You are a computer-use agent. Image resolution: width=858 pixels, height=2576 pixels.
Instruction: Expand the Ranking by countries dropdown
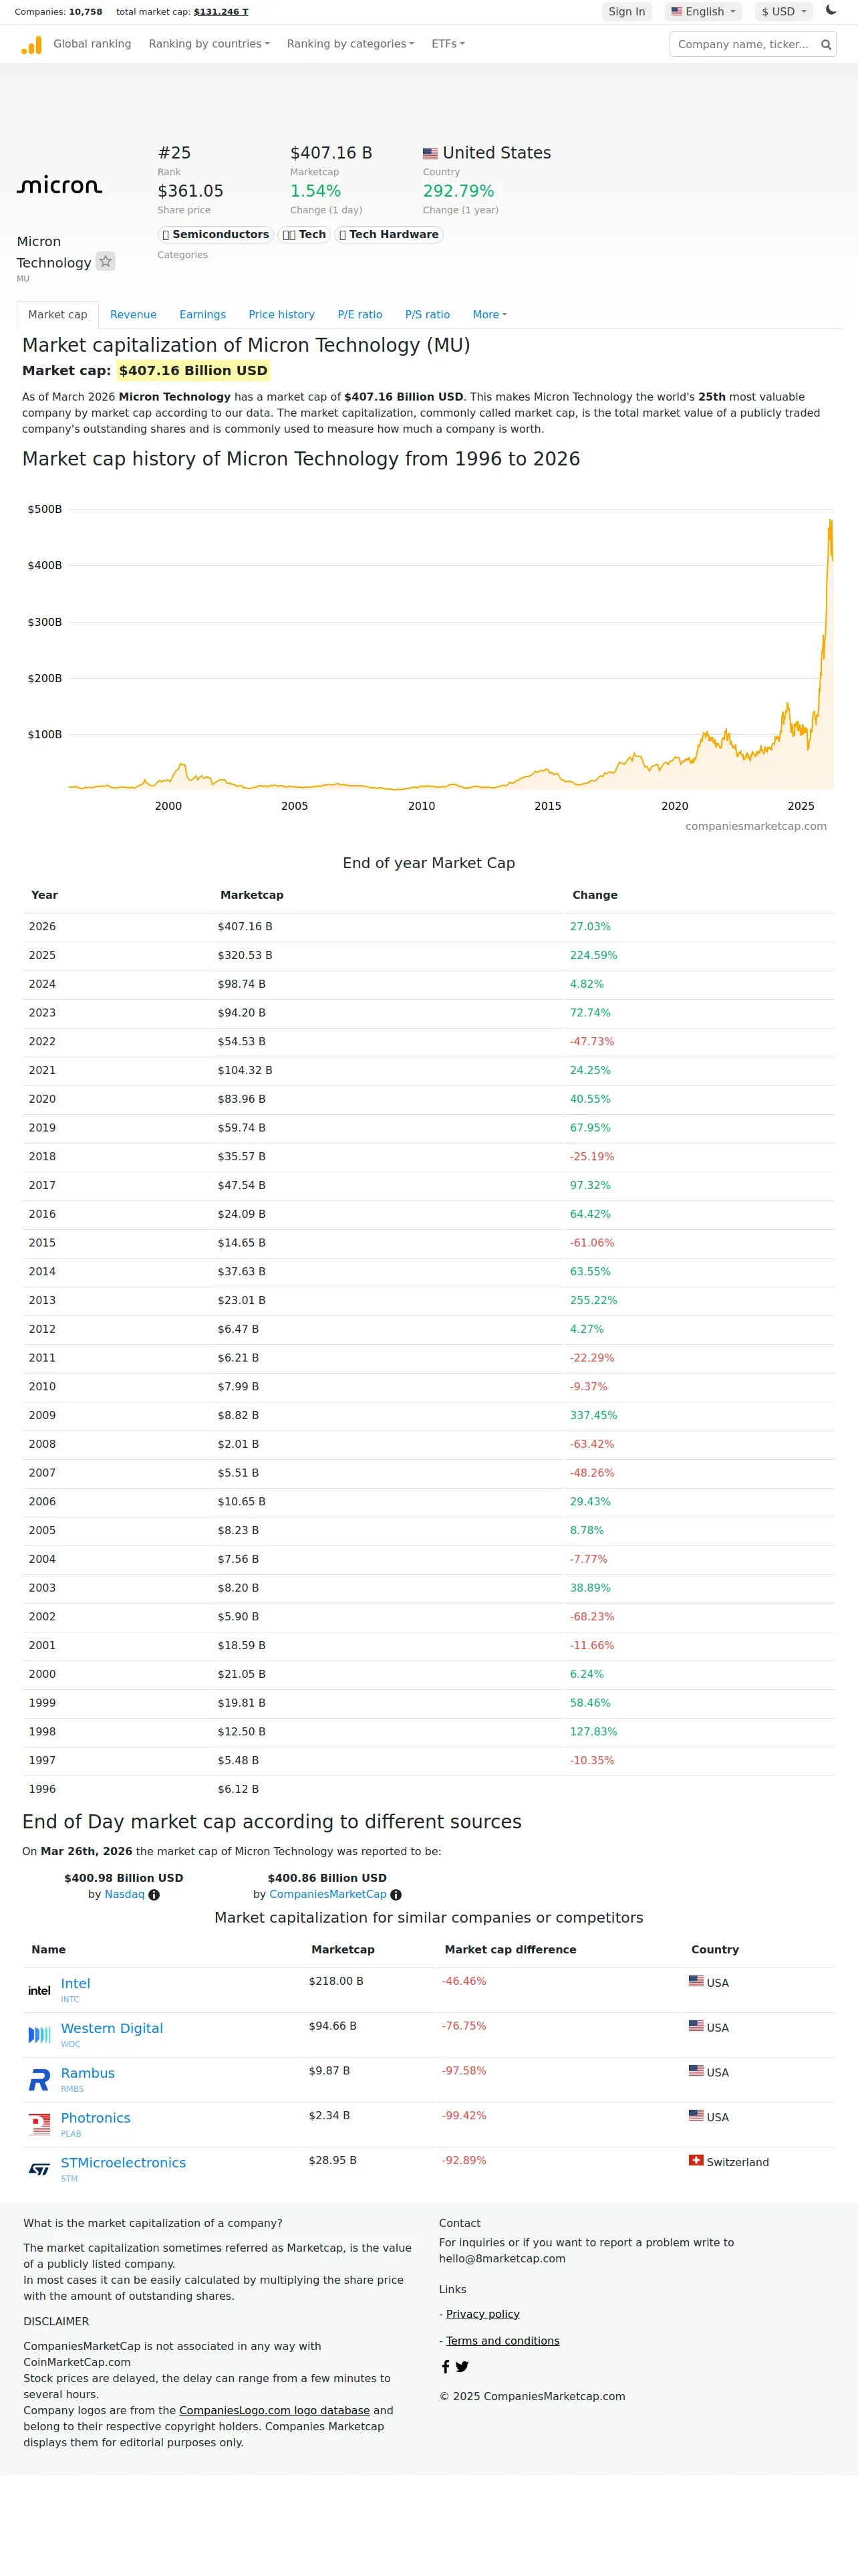click(x=208, y=44)
